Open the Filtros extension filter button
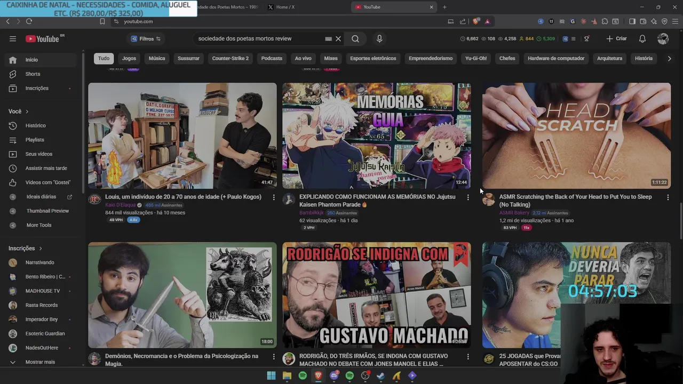The height and width of the screenshot is (384, 683). click(x=146, y=38)
